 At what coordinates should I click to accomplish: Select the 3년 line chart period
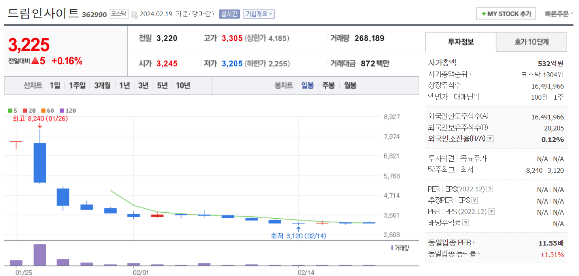click(144, 85)
